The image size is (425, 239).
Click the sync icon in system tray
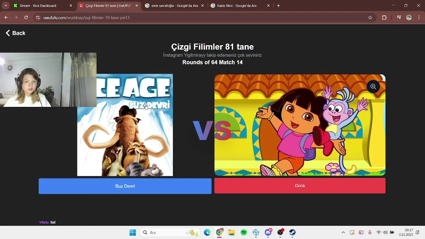[352, 232]
